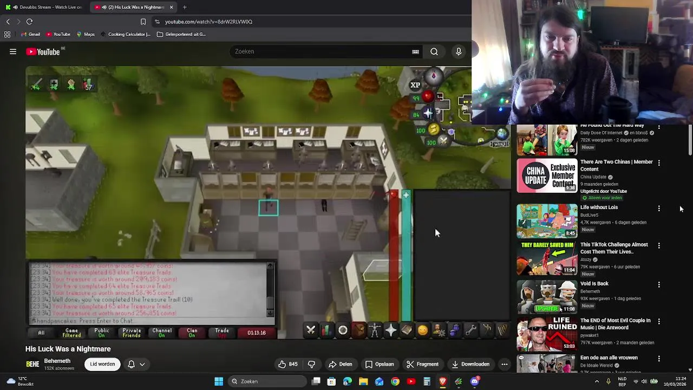
Task: Toggle the Channel On chat tab
Action: click(x=162, y=333)
